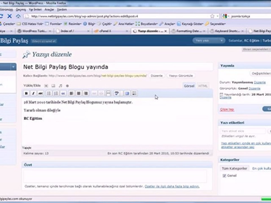Click the Özet text area
Screen dimensions: 271x203
(115, 176)
